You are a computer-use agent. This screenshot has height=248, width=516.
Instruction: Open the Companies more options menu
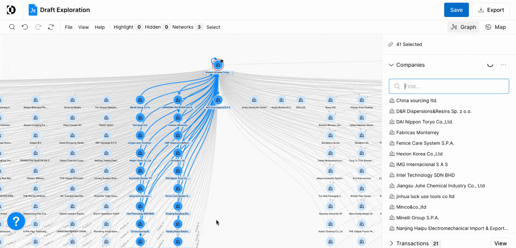point(503,65)
